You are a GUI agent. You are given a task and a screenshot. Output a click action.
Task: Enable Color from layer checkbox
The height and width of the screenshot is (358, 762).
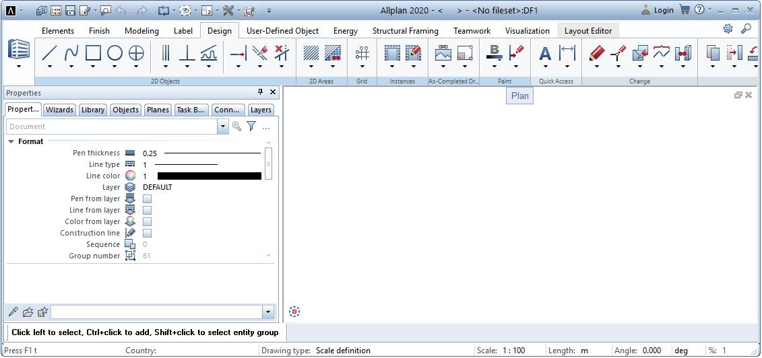148,221
